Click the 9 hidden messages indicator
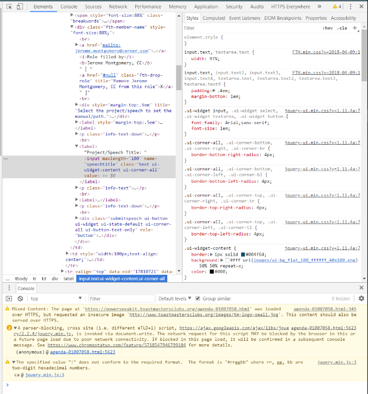 click(x=340, y=298)
